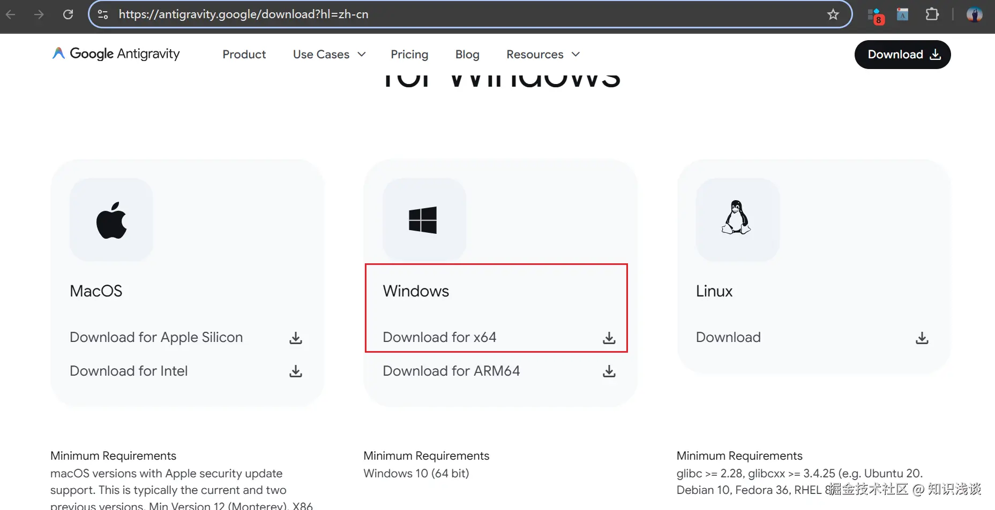Screen dimensions: 995x510
Task: Click the Linux Download link
Action: tap(728, 338)
